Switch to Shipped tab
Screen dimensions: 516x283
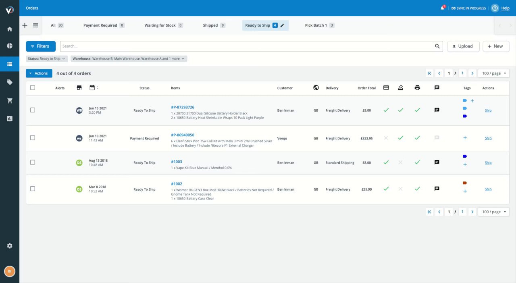click(214, 25)
